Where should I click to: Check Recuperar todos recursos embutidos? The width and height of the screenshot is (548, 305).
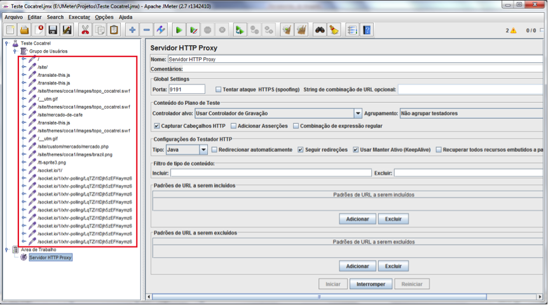(x=439, y=149)
